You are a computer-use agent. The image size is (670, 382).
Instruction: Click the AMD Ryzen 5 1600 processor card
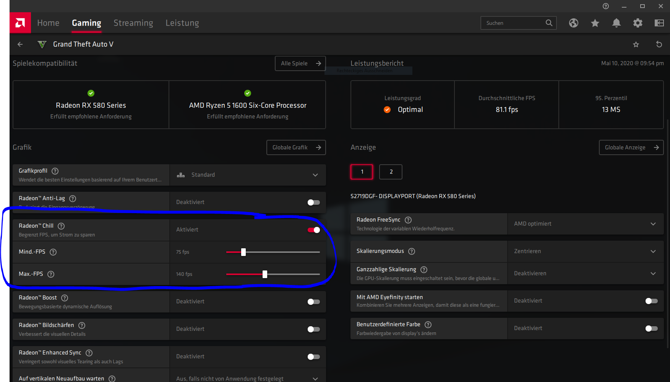[248, 105]
